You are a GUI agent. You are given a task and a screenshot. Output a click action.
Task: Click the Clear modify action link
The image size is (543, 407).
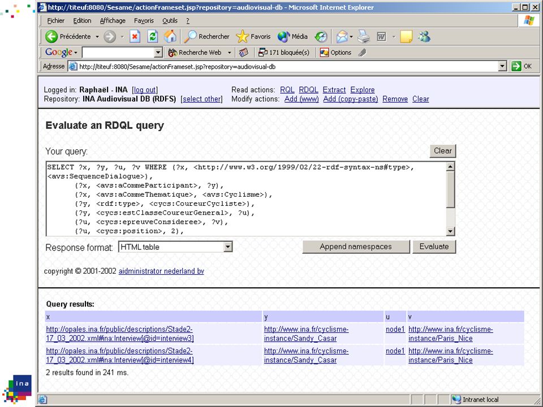[x=420, y=99]
